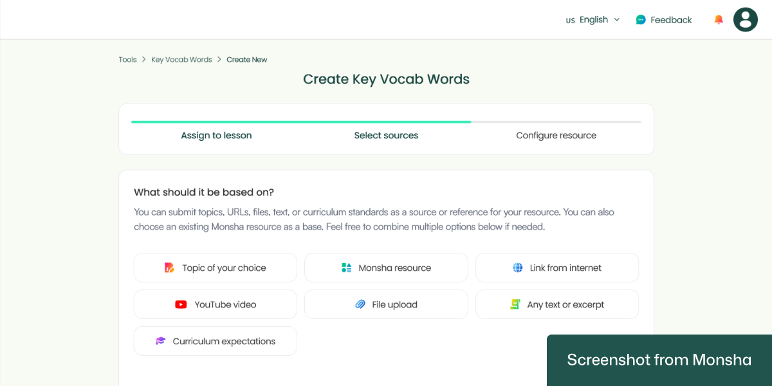Choose the Curriculum expectations option

(216, 341)
